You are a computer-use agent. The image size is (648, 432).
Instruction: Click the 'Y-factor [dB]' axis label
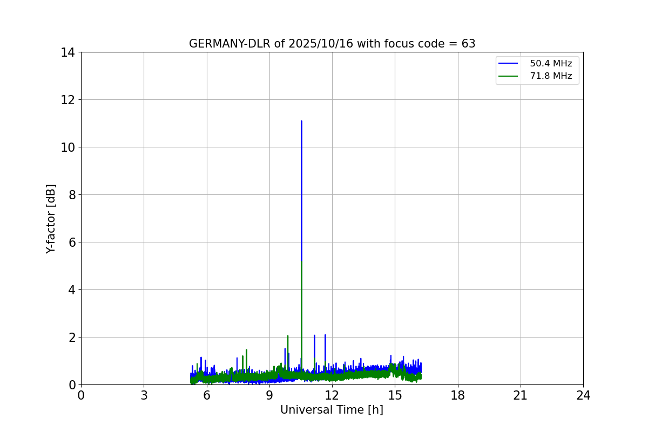[51, 219]
